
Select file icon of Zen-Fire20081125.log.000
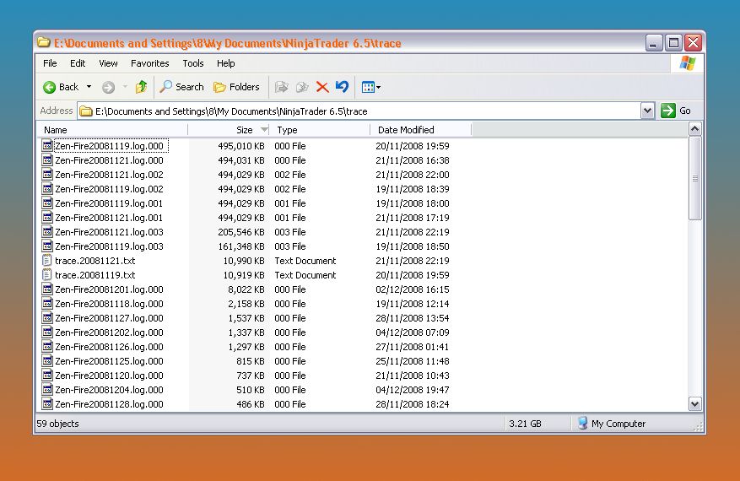(47, 360)
